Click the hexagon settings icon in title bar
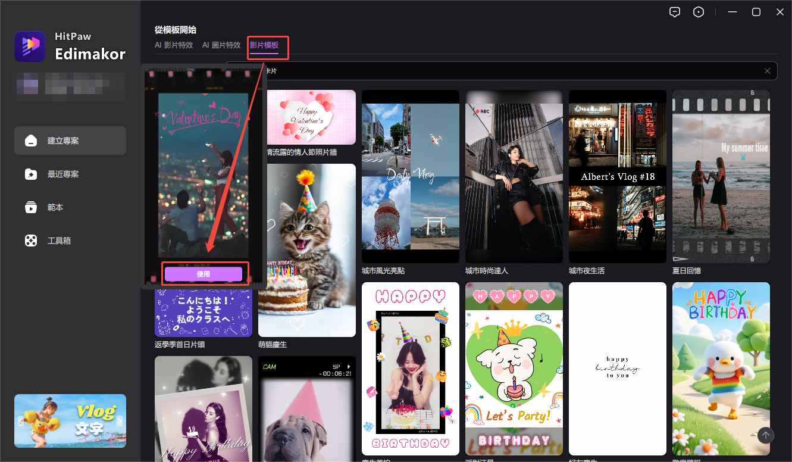The height and width of the screenshot is (462, 792). point(699,12)
